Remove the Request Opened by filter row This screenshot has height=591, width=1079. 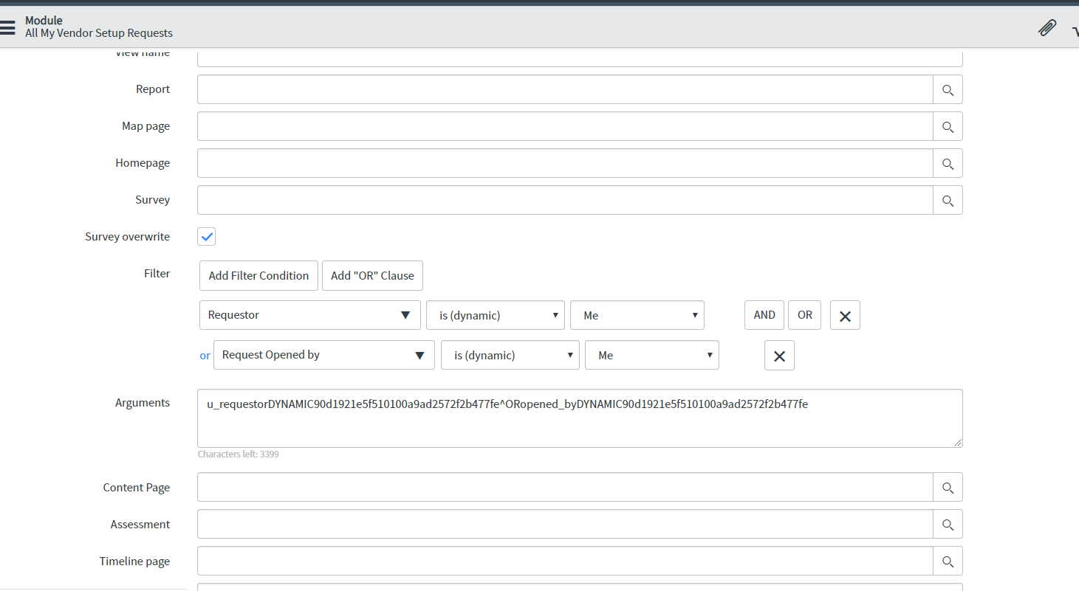[778, 355]
